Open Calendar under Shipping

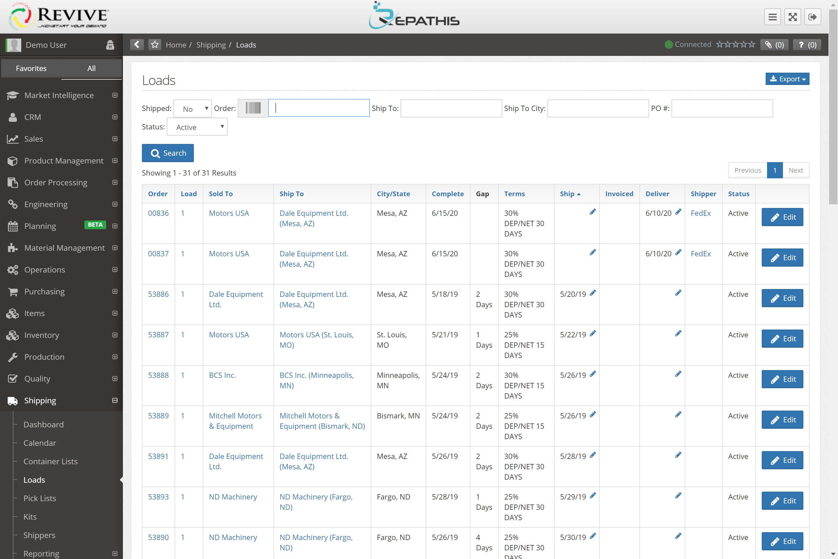point(40,443)
